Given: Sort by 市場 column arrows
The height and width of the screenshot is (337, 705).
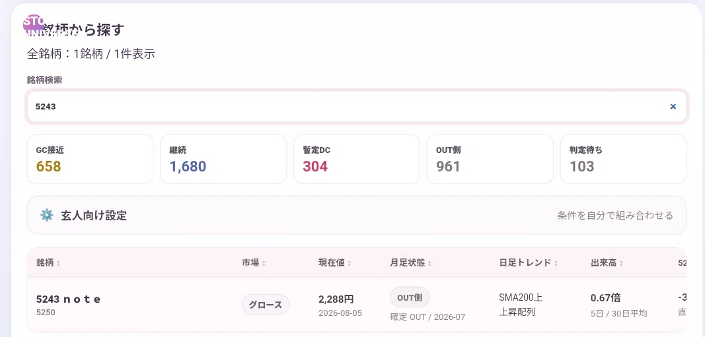Looking at the screenshot, I should tap(264, 263).
